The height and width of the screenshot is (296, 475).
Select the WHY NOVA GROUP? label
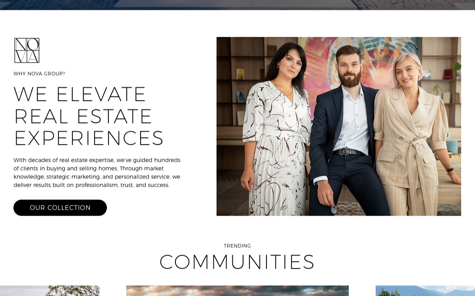tap(39, 74)
